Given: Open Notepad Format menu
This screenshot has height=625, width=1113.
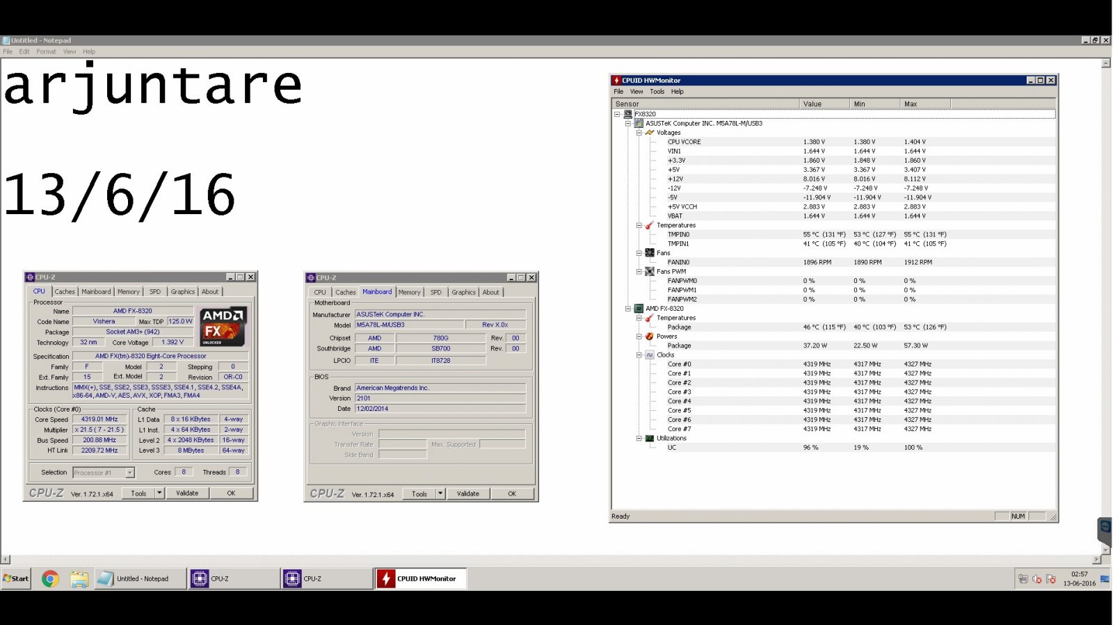Looking at the screenshot, I should [46, 51].
